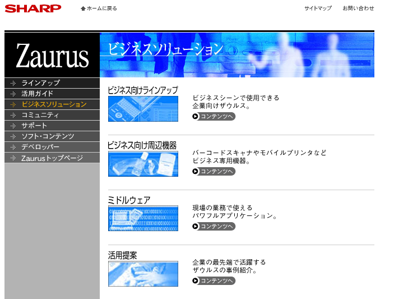Go to コミュニティ from the sidebar

coord(40,115)
